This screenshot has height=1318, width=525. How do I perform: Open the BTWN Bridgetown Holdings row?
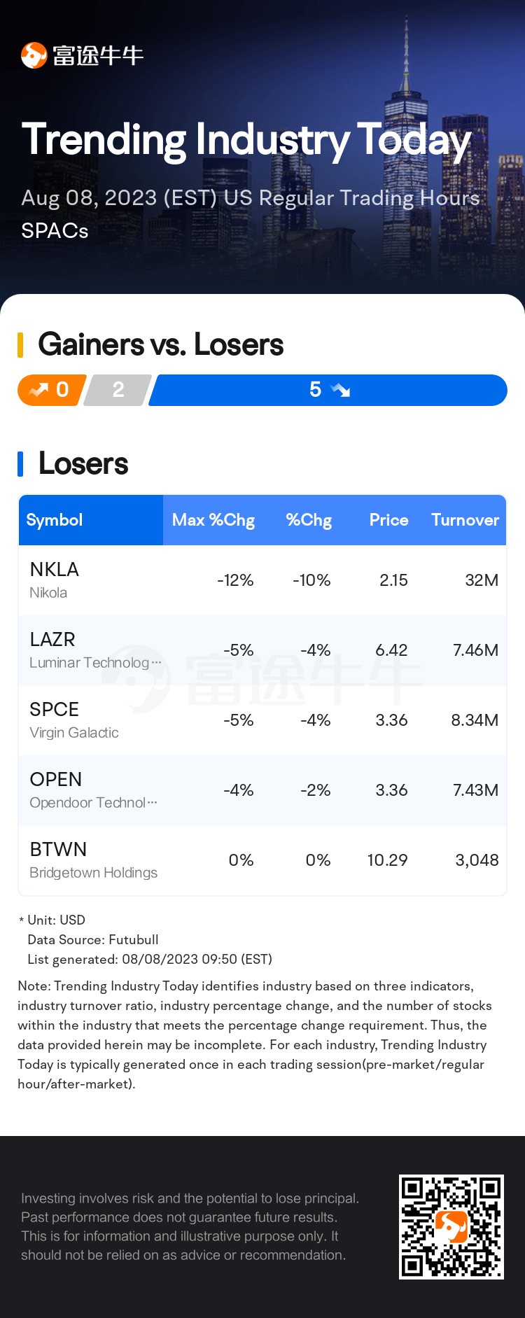pyautogui.click(x=262, y=860)
